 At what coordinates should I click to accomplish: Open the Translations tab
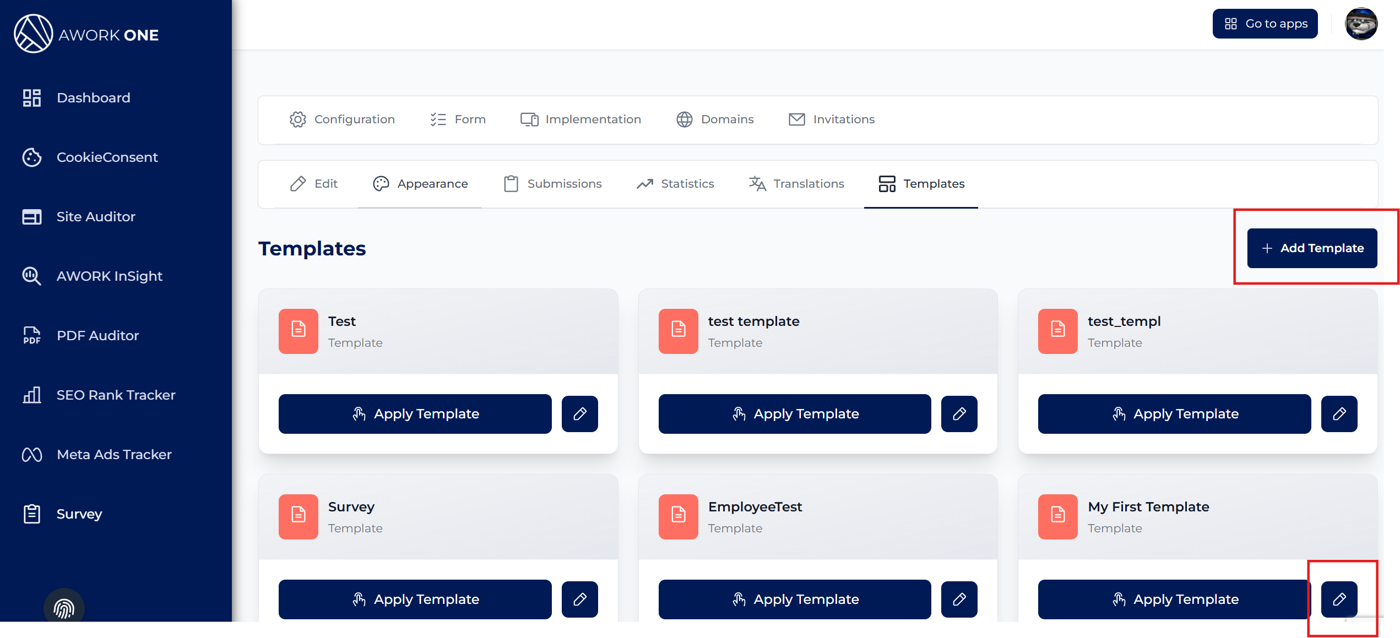coord(796,184)
